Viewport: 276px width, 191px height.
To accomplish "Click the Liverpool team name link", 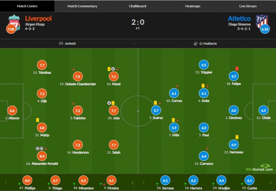I will (x=38, y=18).
